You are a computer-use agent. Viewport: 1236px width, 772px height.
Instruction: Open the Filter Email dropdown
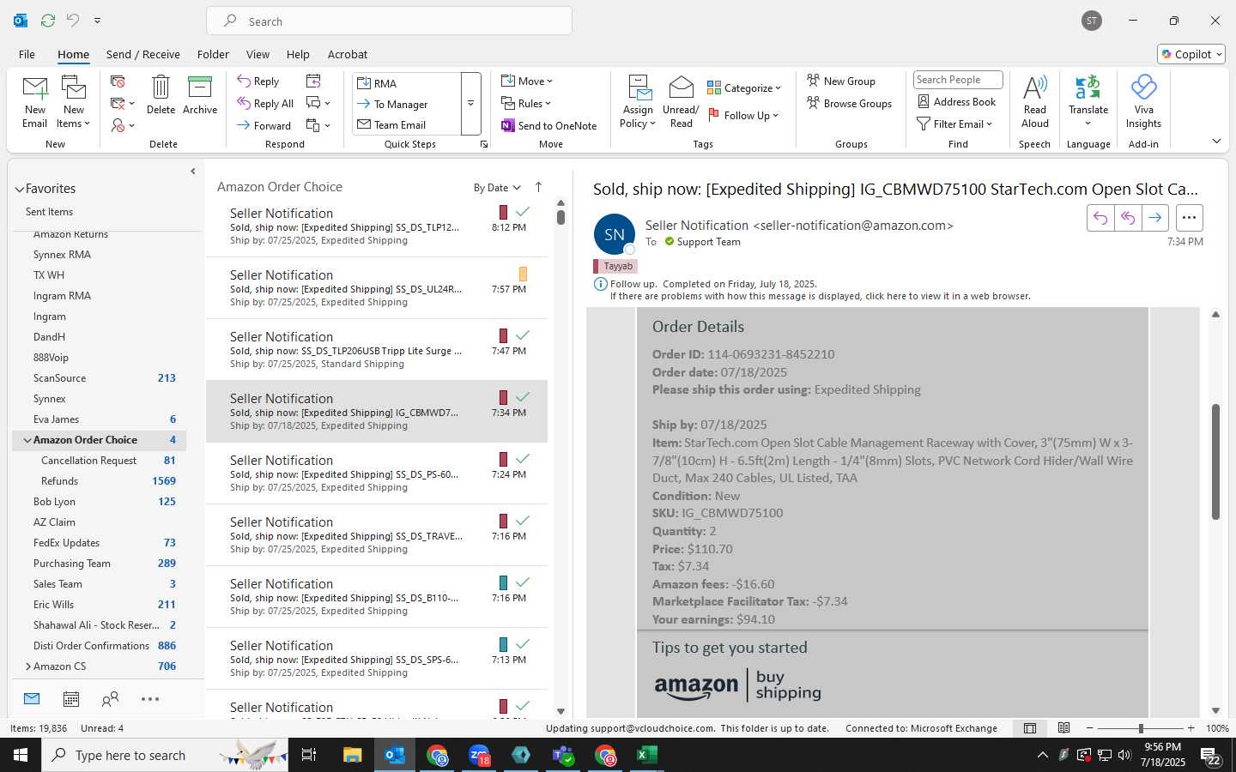coord(954,124)
